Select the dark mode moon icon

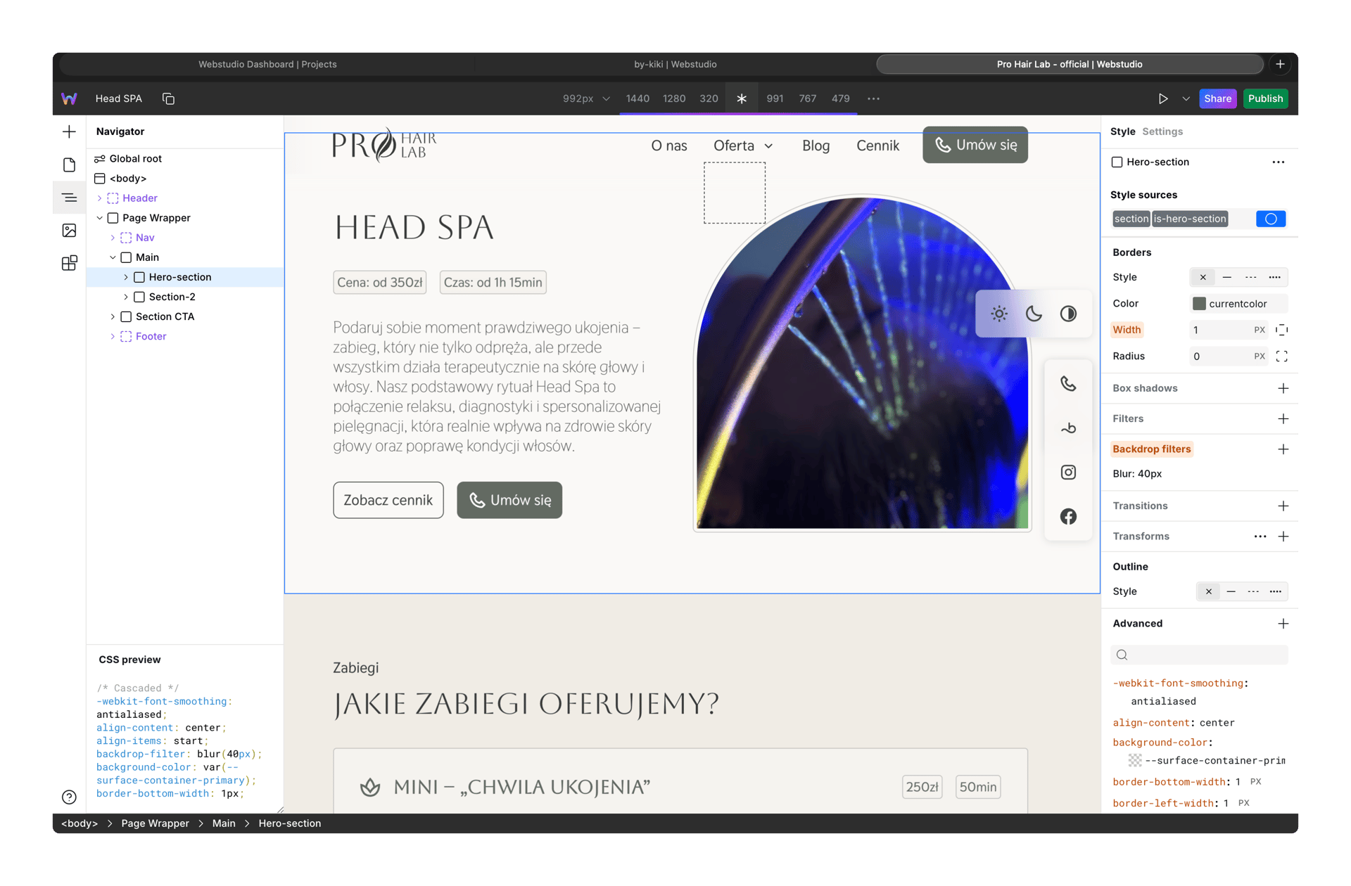click(1034, 314)
